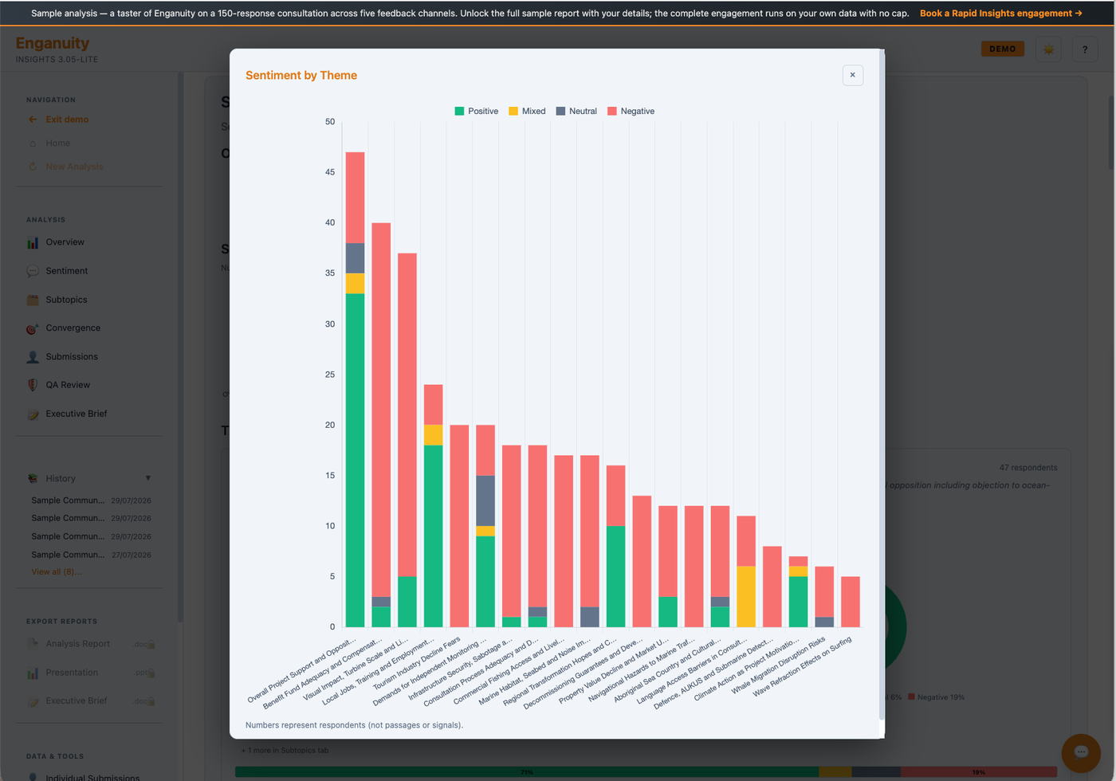Click the New Analysis icon
Viewport: 1116px width, 781px height.
(33, 167)
